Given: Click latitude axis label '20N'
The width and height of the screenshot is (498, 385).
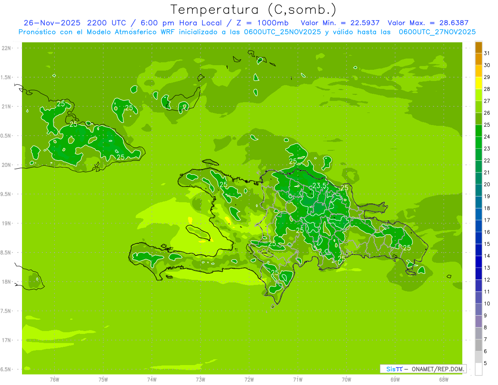Looking at the screenshot, I should pyautogui.click(x=6, y=165).
